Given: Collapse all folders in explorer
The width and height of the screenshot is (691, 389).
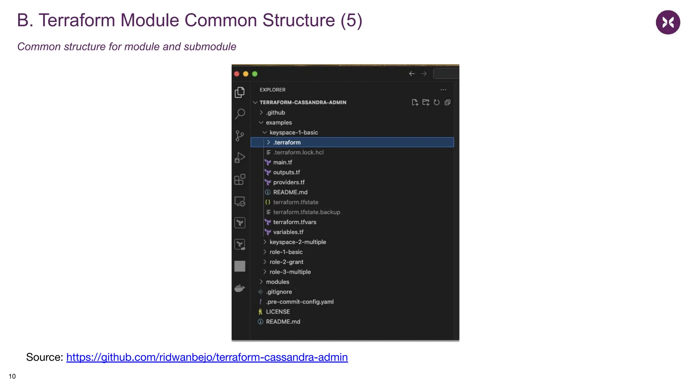Looking at the screenshot, I should (447, 102).
